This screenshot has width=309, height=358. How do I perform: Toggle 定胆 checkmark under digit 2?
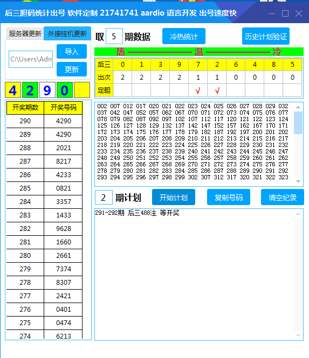pyautogui.click(x=217, y=90)
